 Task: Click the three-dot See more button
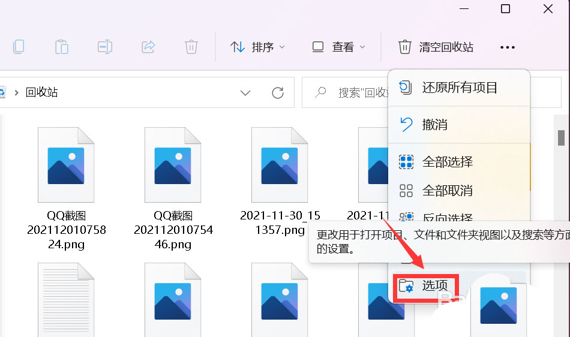coord(508,47)
